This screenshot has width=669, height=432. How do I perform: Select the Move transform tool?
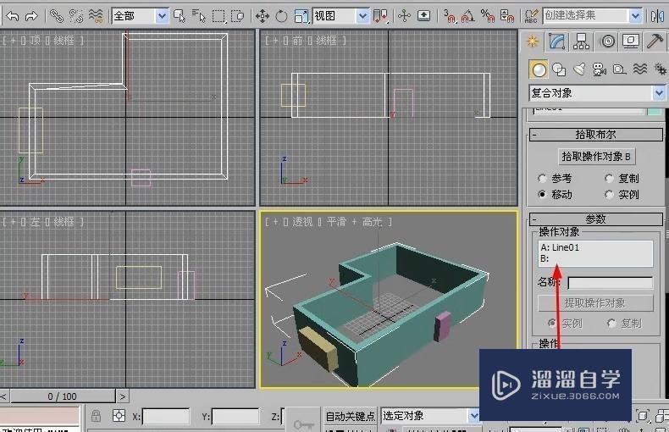tap(263, 15)
